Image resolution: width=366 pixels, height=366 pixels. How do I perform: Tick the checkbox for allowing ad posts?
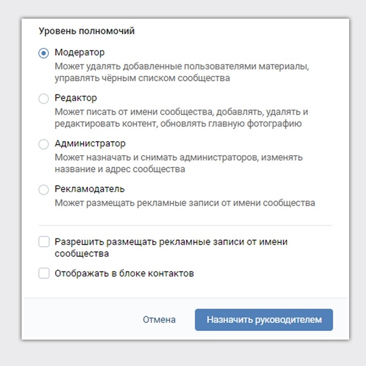pyautogui.click(x=44, y=242)
